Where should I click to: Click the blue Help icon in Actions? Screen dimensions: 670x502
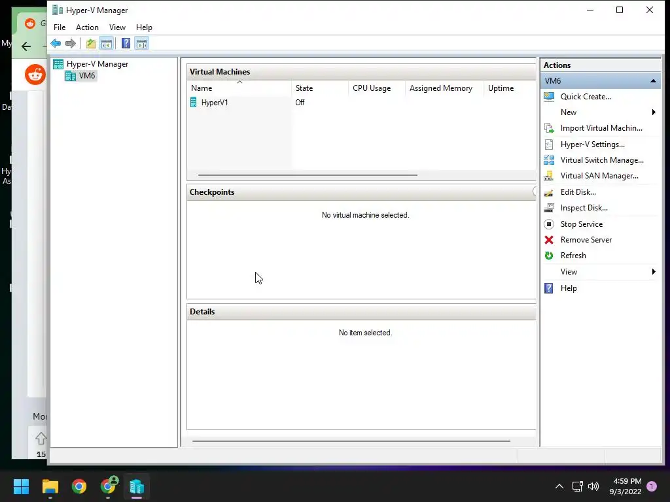point(549,288)
